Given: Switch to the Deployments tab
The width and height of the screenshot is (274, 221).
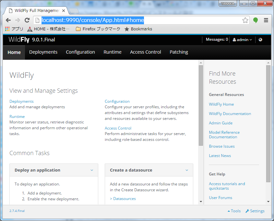Looking at the screenshot, I should [x=43, y=52].
